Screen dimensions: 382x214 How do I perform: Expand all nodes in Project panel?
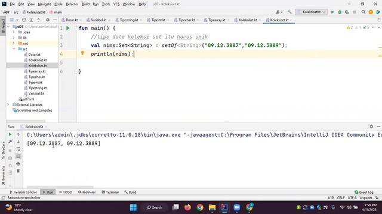point(31,20)
